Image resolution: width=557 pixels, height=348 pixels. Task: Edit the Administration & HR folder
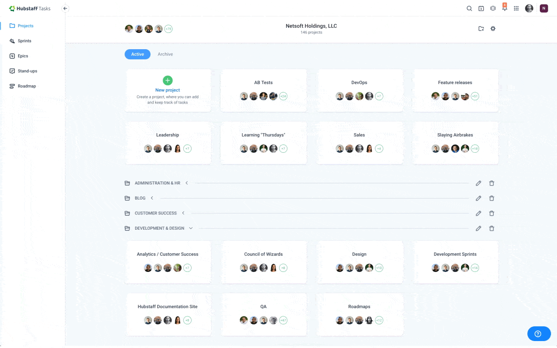[479, 183]
